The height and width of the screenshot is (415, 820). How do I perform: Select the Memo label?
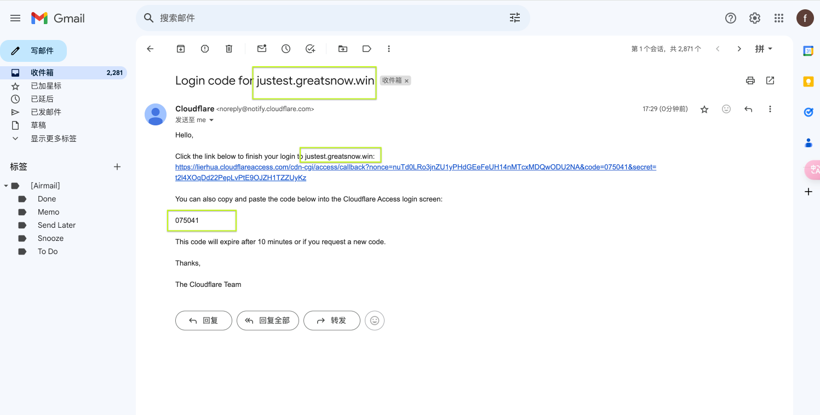click(48, 212)
